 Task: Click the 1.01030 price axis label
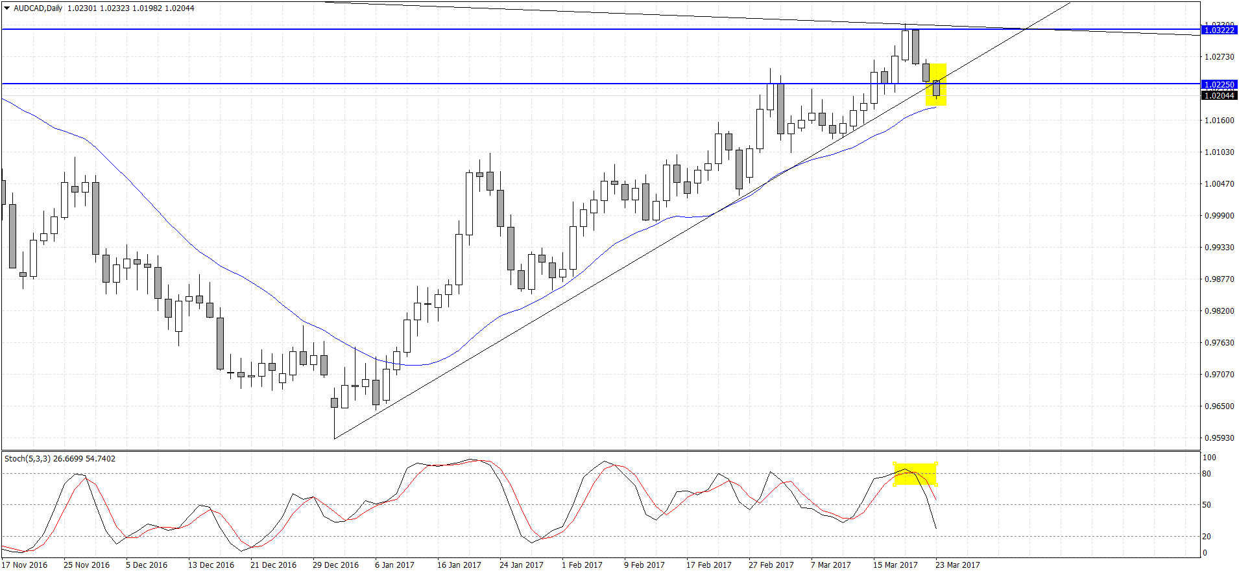[x=1220, y=152]
